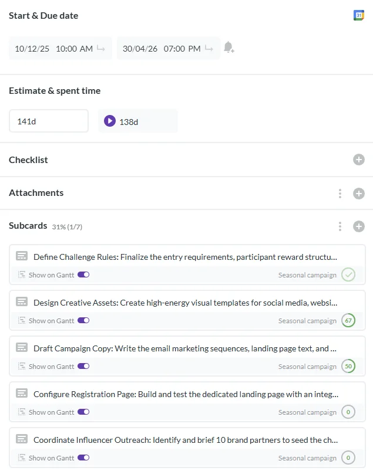Viewport: 373px width, 471px height.
Task: Edit the 141d estimate input
Action: point(49,121)
